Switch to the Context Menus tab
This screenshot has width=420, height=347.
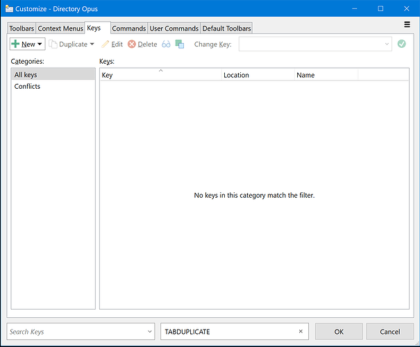60,28
